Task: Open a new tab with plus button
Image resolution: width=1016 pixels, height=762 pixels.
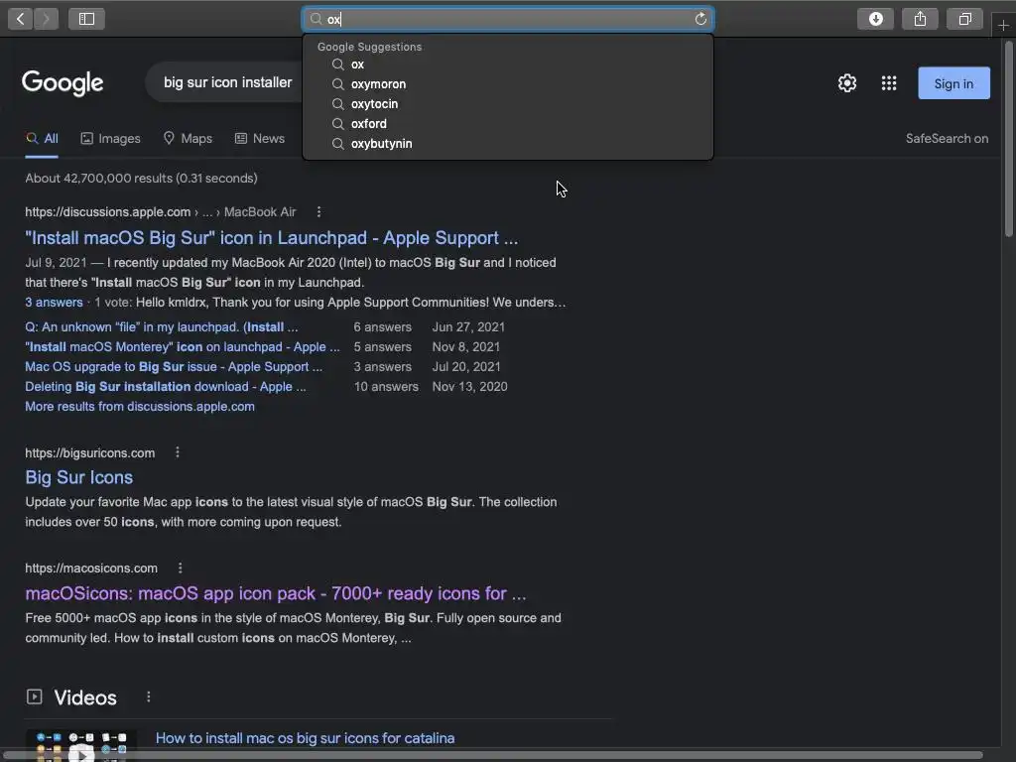Action: tap(1003, 25)
